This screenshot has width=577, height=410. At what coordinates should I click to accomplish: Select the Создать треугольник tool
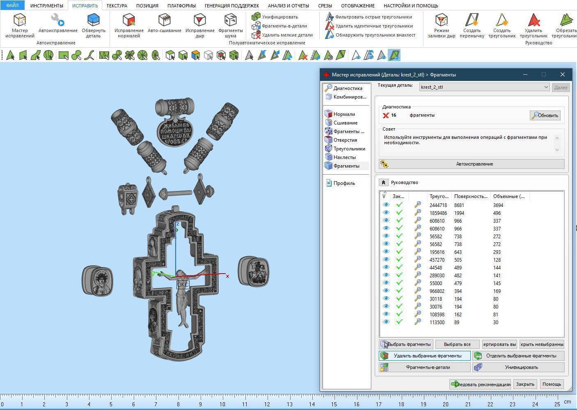tap(502, 25)
